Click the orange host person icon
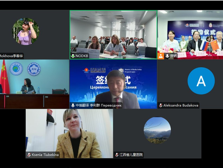223x168 pixels. click(161, 56)
